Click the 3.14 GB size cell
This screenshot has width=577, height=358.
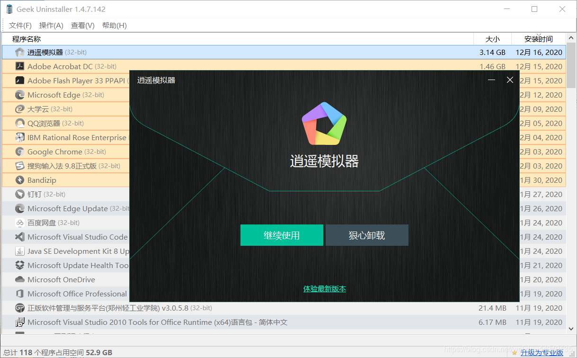[x=492, y=52]
